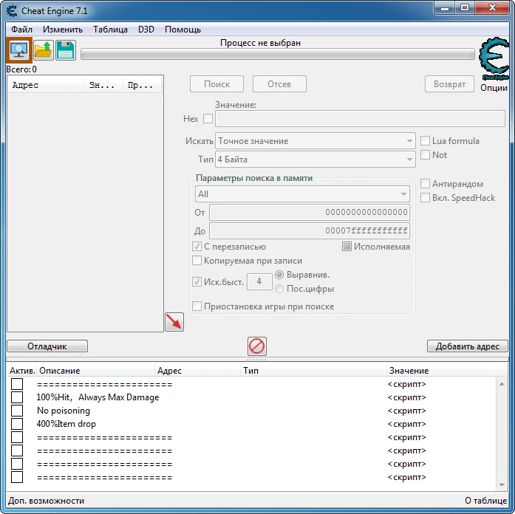Click the cheat table scrollbar down arrow
This screenshot has height=514, width=515.
coord(502,484)
